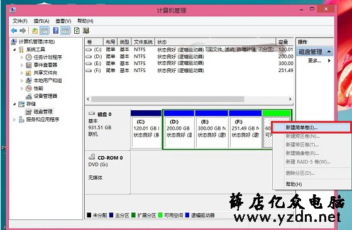Choose 新建简单卷(I)... from context menu
Viewport: 352px width, 230px height.
[311, 127]
